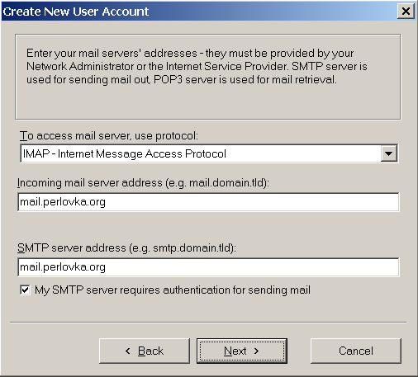Viewport: 418px width, 377px height.
Task: Toggle via 'My SMTP server requires authentication' label
Action: 173,290
